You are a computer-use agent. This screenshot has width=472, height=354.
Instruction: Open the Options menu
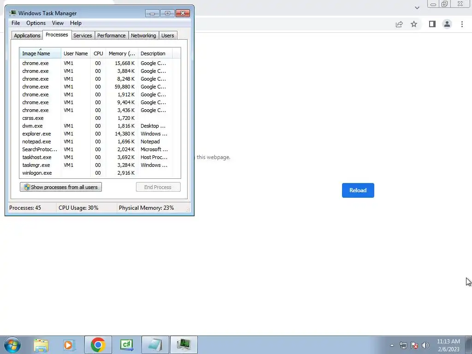point(36,23)
